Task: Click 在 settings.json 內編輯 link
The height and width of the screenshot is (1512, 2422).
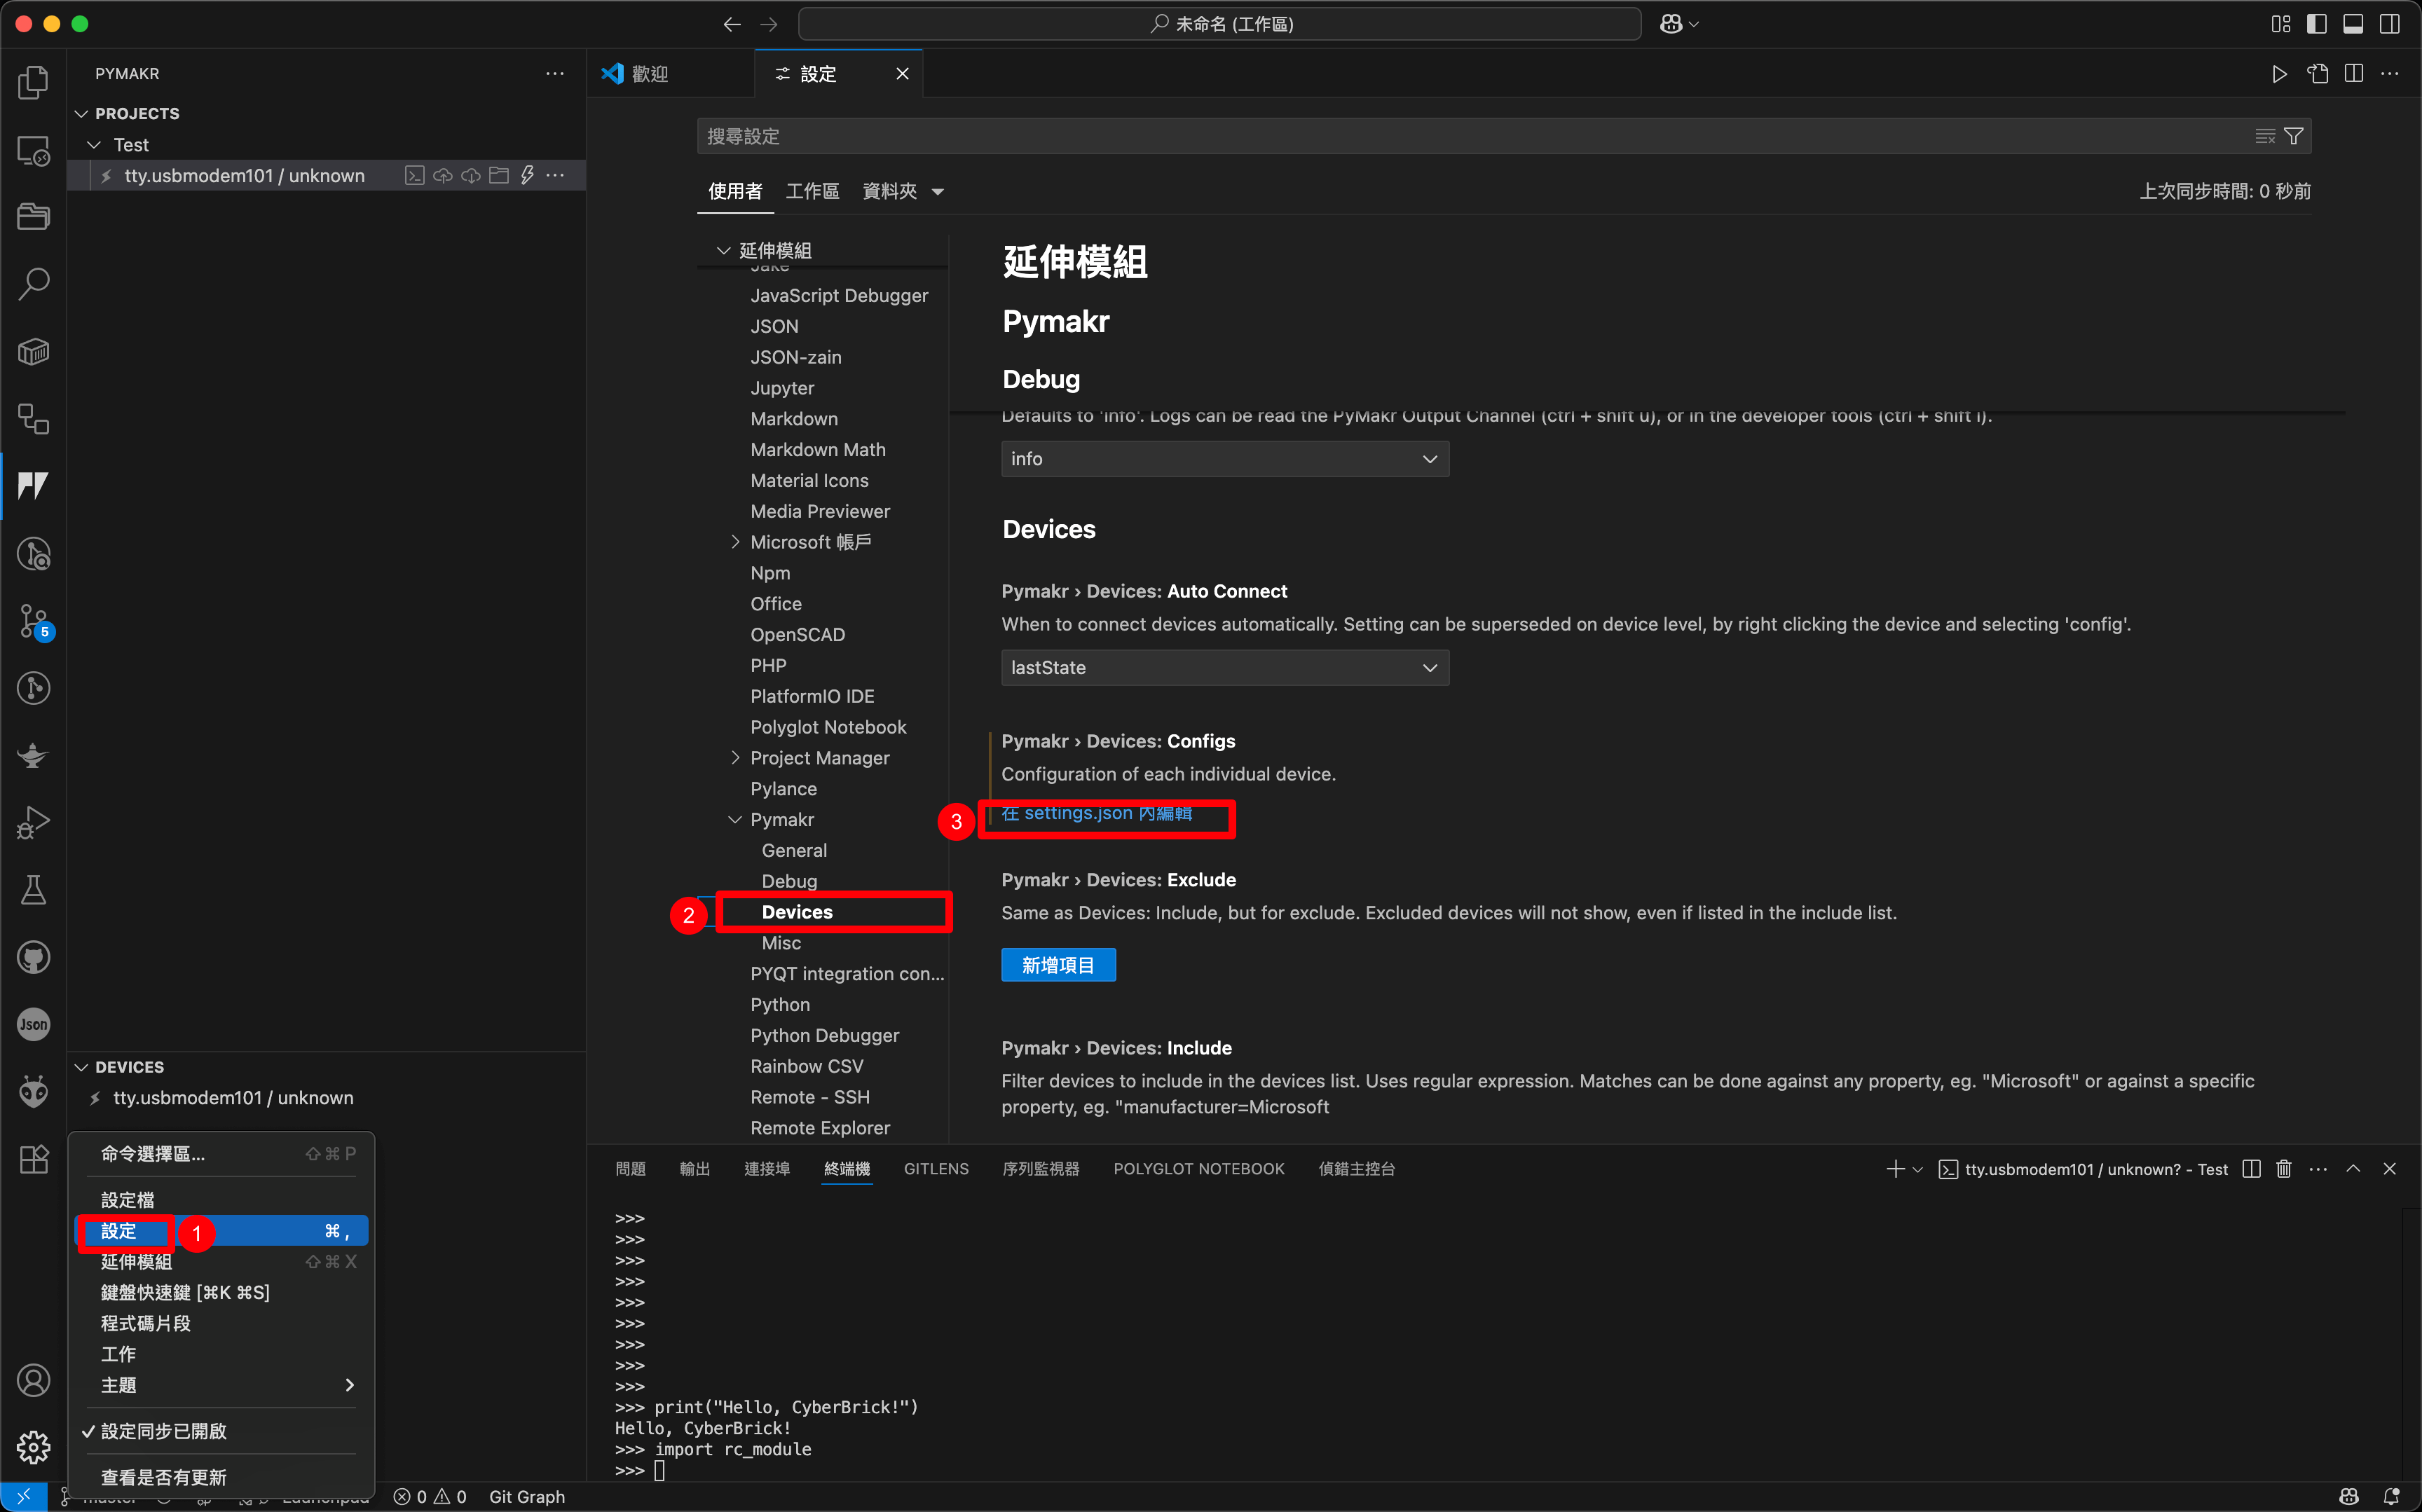Action: (x=1096, y=813)
